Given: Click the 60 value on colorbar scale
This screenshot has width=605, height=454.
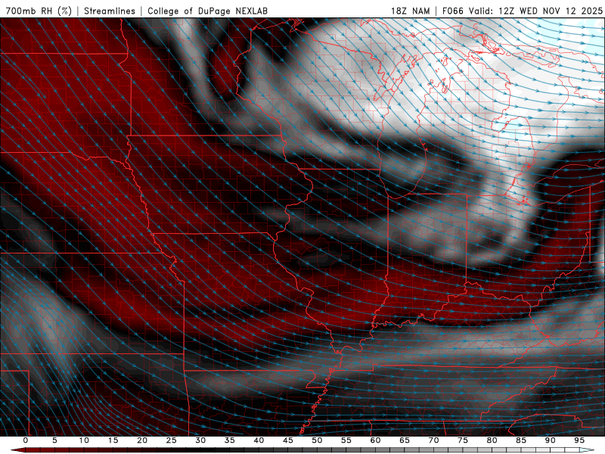Looking at the screenshot, I should tap(375, 440).
